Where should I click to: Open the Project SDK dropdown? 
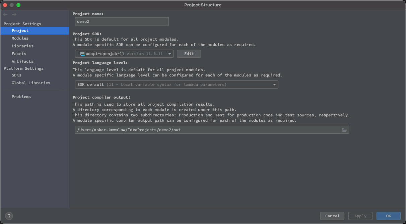(x=170, y=53)
